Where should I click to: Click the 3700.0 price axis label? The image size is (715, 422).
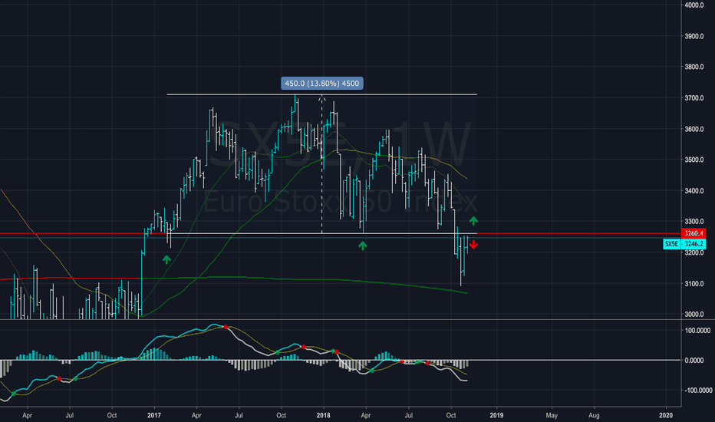pos(694,98)
